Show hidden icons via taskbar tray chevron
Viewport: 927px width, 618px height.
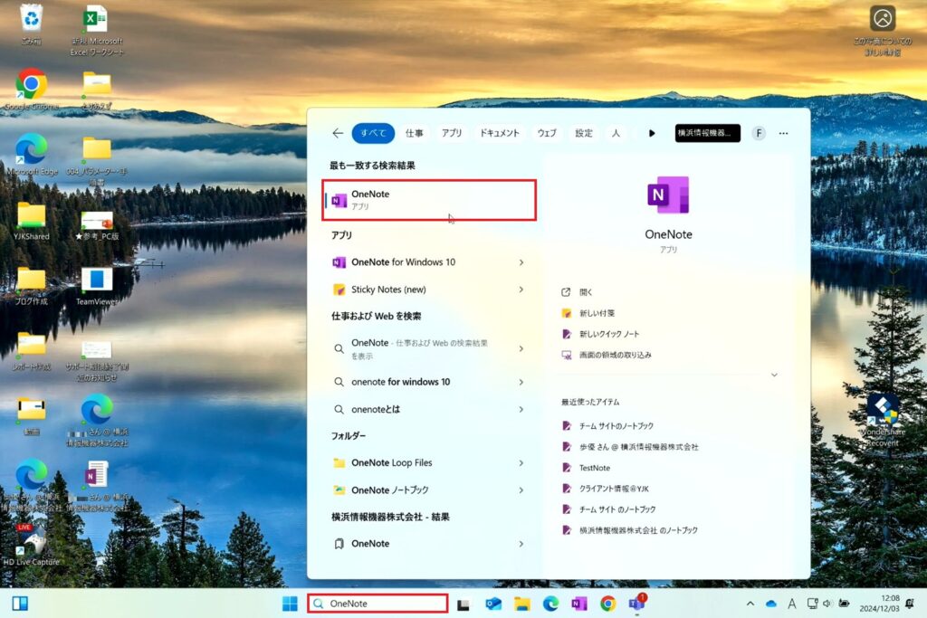point(750,604)
